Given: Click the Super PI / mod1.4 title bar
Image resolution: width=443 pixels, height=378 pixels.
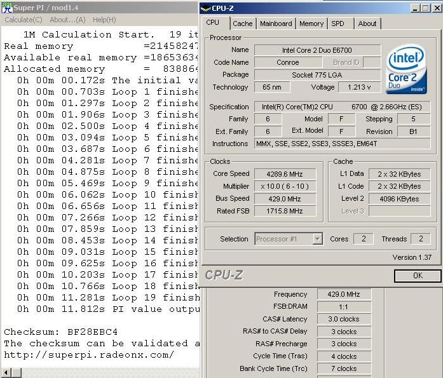Looking at the screenshot, I should pos(99,8).
